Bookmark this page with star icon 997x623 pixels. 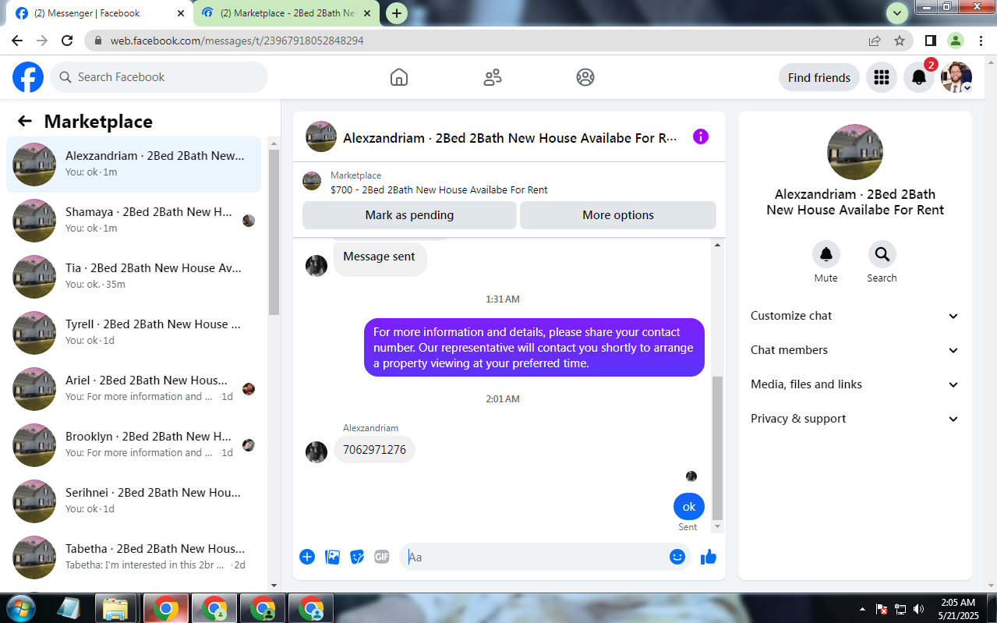point(900,41)
